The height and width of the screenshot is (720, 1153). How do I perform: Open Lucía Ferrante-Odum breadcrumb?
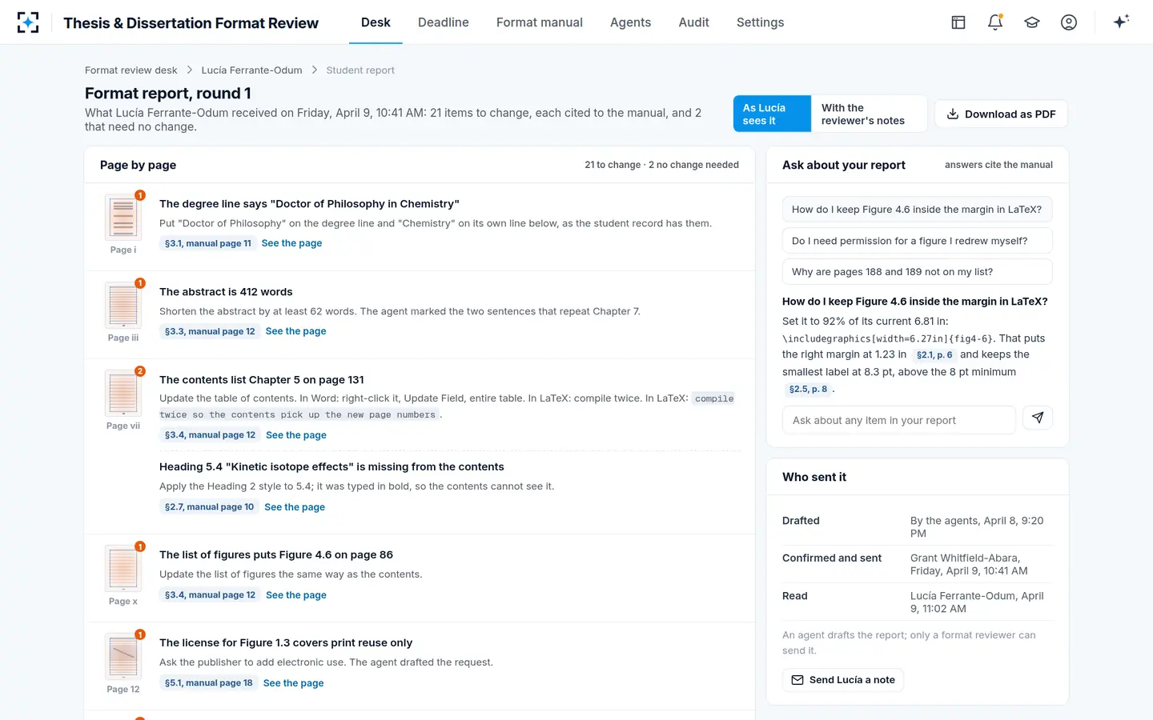coord(252,70)
